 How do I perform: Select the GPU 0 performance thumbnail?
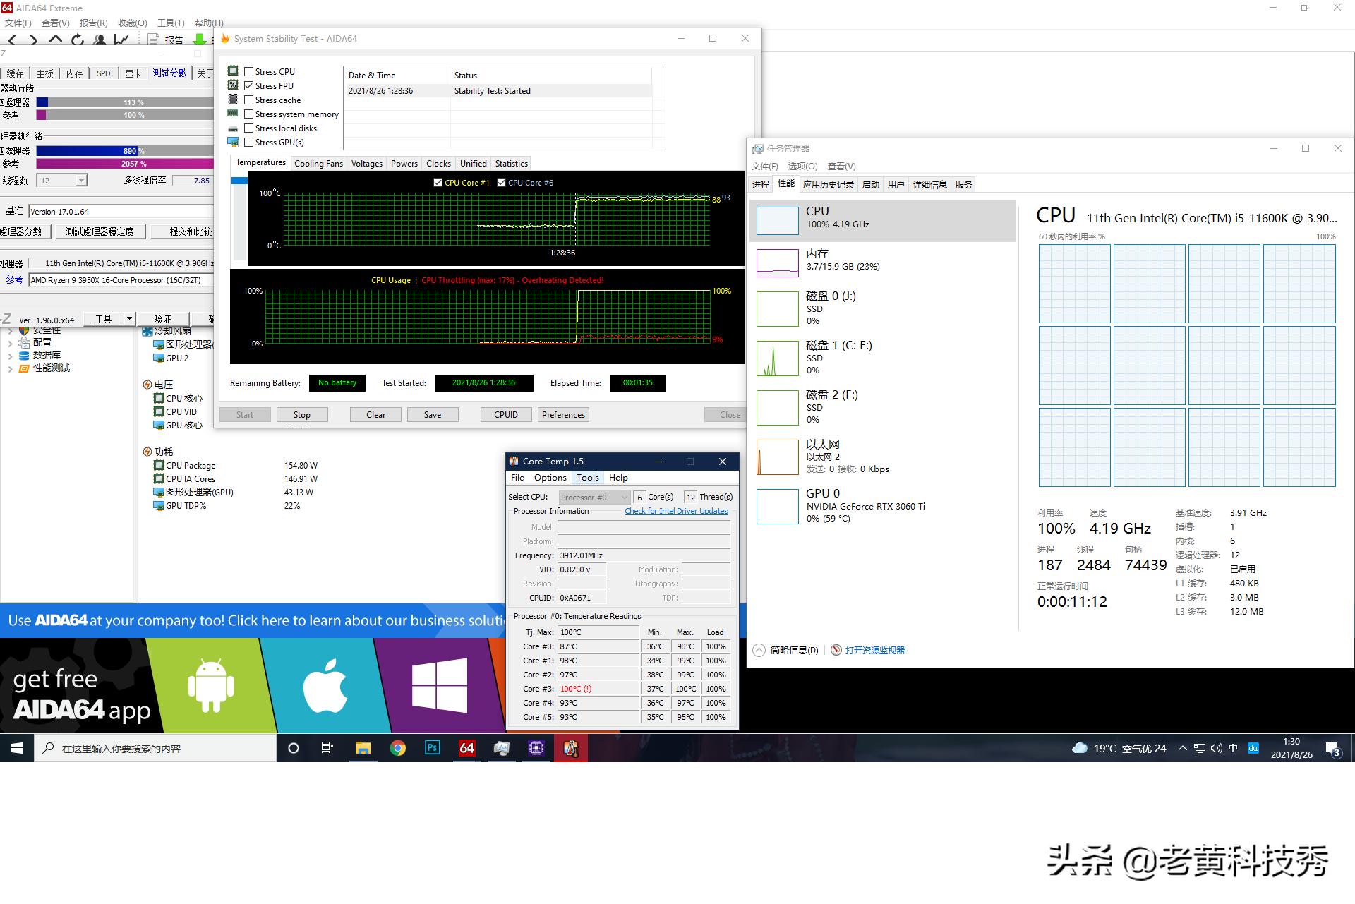click(777, 506)
